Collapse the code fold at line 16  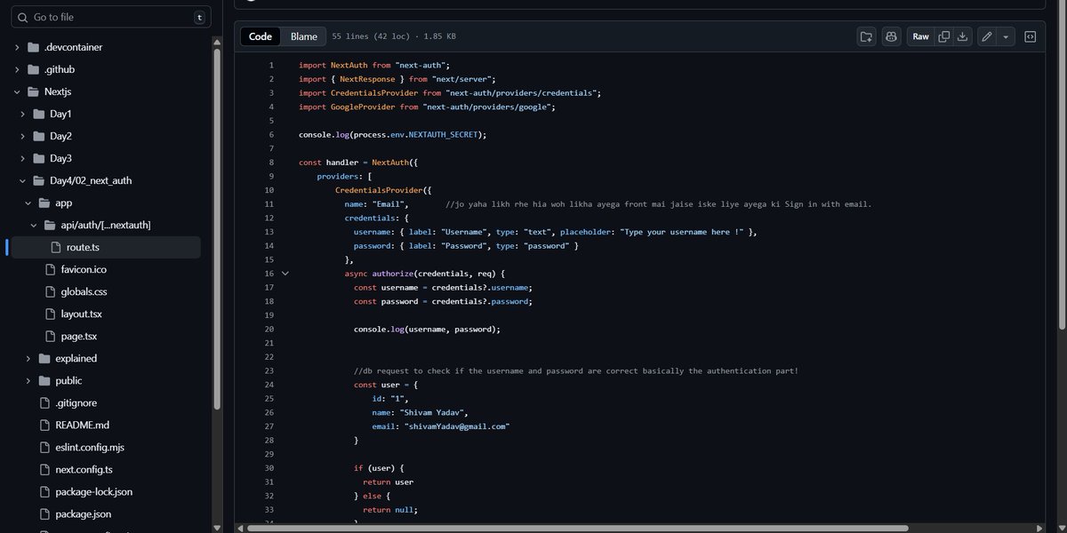285,274
